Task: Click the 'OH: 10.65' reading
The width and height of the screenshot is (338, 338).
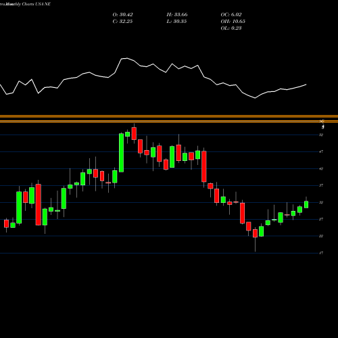Action: (233, 22)
